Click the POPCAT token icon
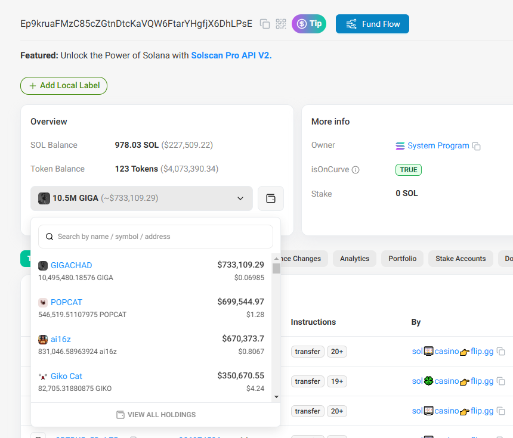Image resolution: width=513 pixels, height=438 pixels. [43, 303]
